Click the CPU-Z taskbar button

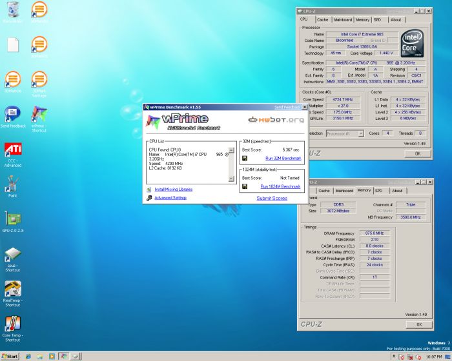(x=75, y=356)
